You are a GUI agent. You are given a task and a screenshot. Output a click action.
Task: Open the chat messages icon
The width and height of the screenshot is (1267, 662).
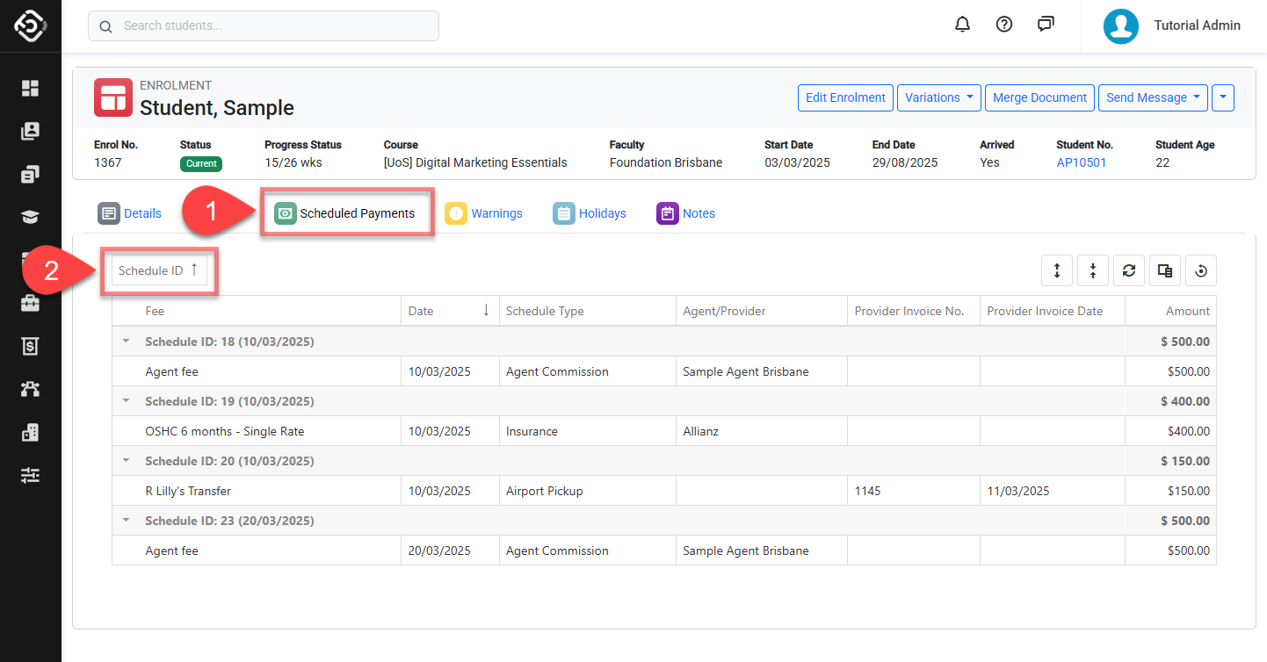point(1046,25)
